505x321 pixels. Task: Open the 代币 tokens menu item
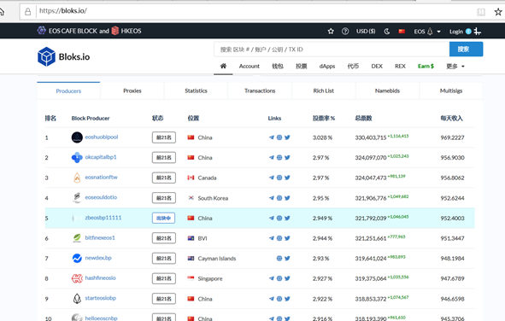(x=353, y=66)
